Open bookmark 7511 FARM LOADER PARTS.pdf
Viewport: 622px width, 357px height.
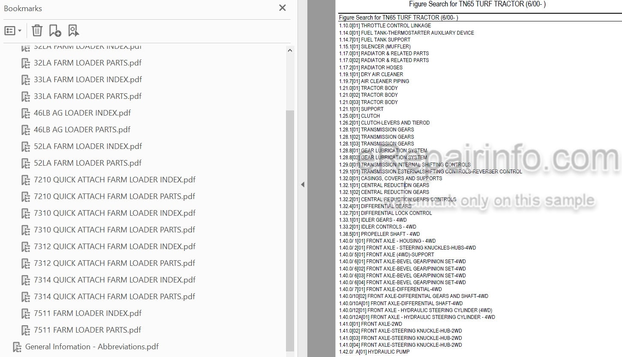point(87,330)
